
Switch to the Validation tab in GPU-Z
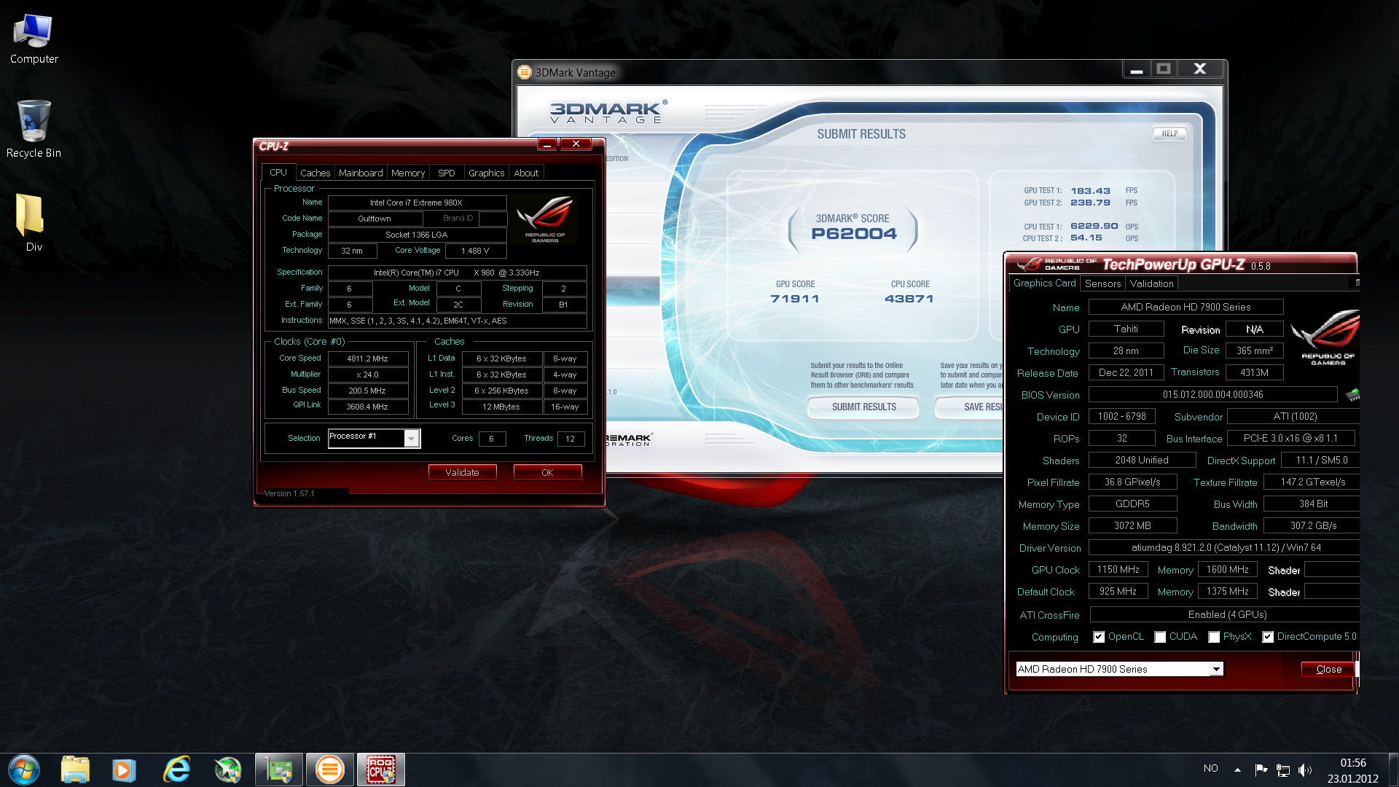[x=1152, y=283]
